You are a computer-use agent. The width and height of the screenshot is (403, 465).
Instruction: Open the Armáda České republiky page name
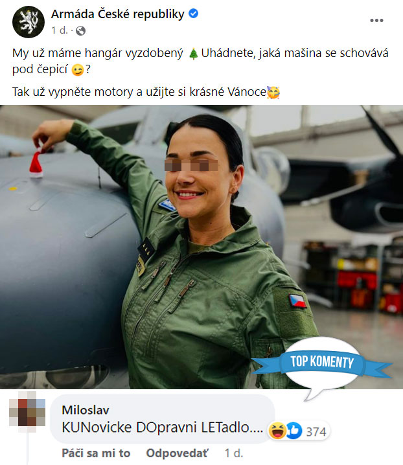[x=118, y=14]
